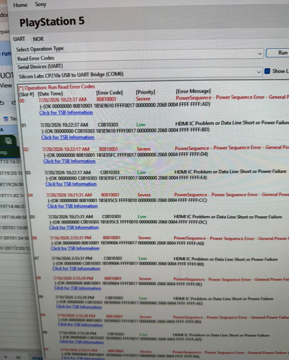Click the 7/20/2026 10:22:17 AM date in slot 02
Viewport: 289px width, 360px height.
pyautogui.click(x=65, y=149)
